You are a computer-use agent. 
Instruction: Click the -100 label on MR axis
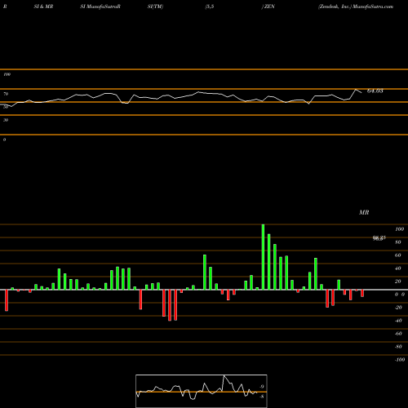click(400, 360)
